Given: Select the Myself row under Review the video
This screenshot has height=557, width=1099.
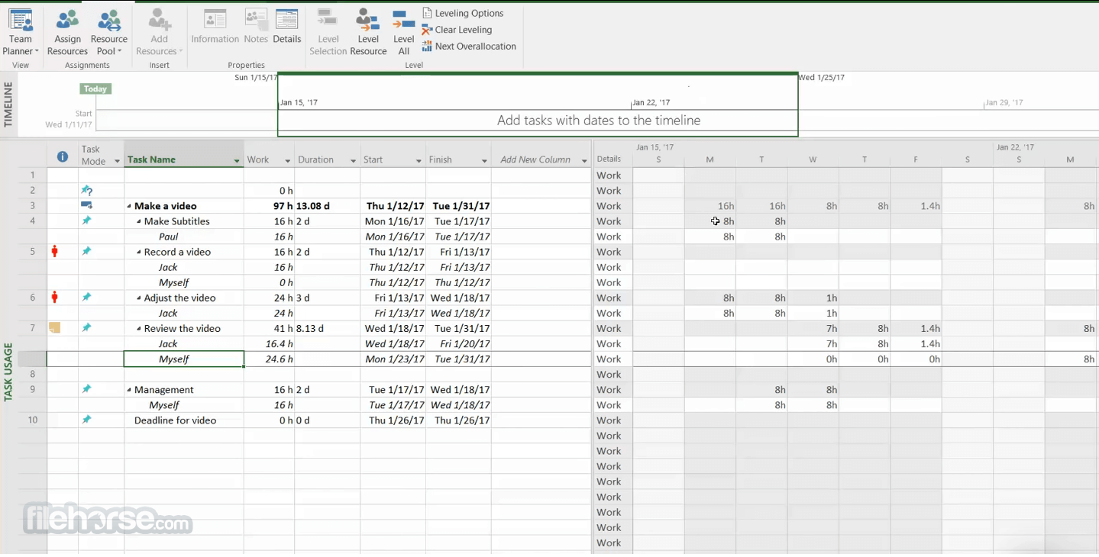Looking at the screenshot, I should pos(183,359).
